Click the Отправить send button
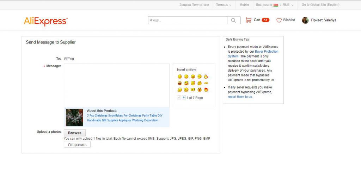361x172 pixels. pos(77,145)
